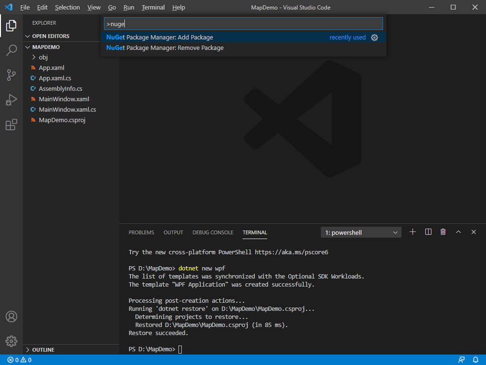Image resolution: width=486 pixels, height=365 pixels.
Task: Open the Search view
Action: [11, 50]
